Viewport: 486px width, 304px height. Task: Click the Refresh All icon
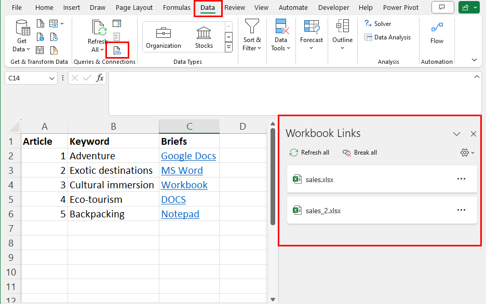99,27
